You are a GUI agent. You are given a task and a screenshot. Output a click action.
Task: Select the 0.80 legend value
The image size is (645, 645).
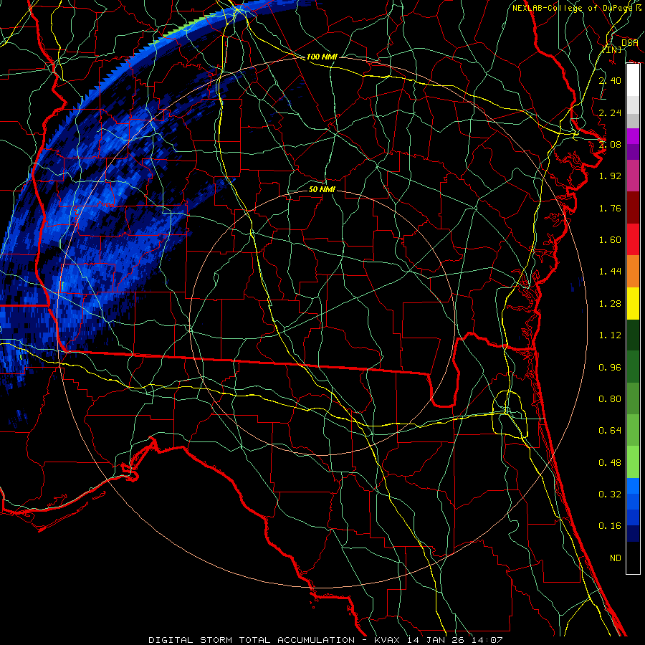click(610, 399)
